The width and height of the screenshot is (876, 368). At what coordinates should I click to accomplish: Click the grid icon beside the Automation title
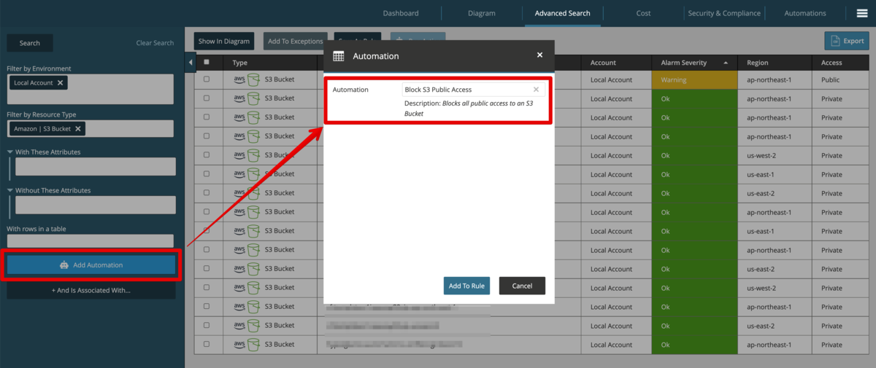(x=339, y=56)
